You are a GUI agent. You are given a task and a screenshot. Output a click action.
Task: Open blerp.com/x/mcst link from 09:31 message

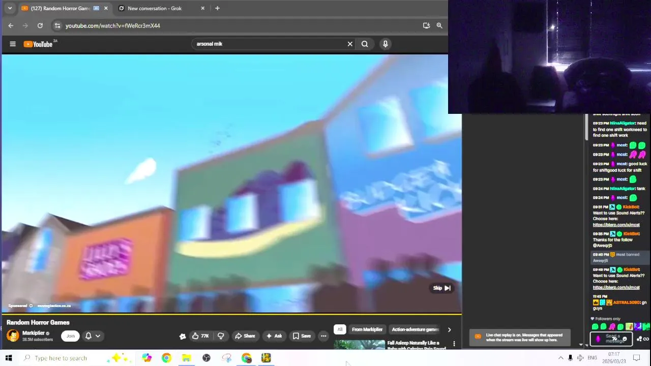616,225
